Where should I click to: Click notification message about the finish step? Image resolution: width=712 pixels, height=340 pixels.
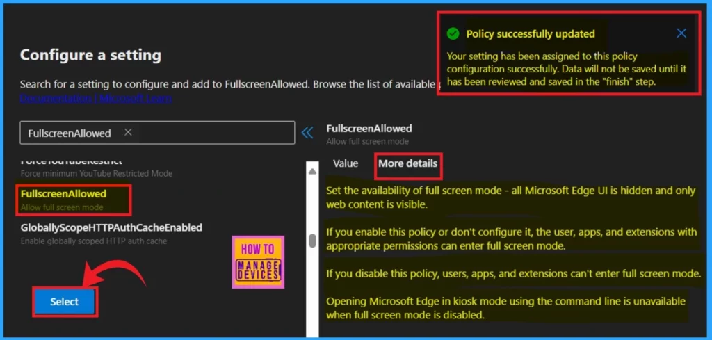(566, 69)
